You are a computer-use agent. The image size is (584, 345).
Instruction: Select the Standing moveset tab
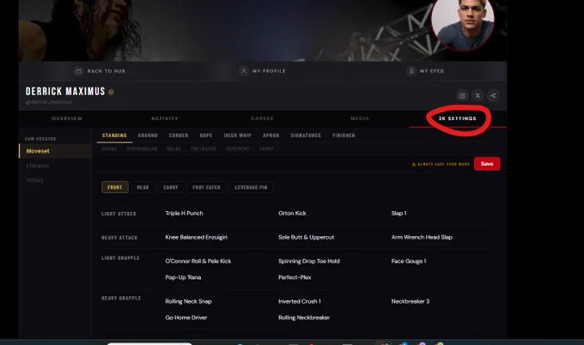click(114, 136)
